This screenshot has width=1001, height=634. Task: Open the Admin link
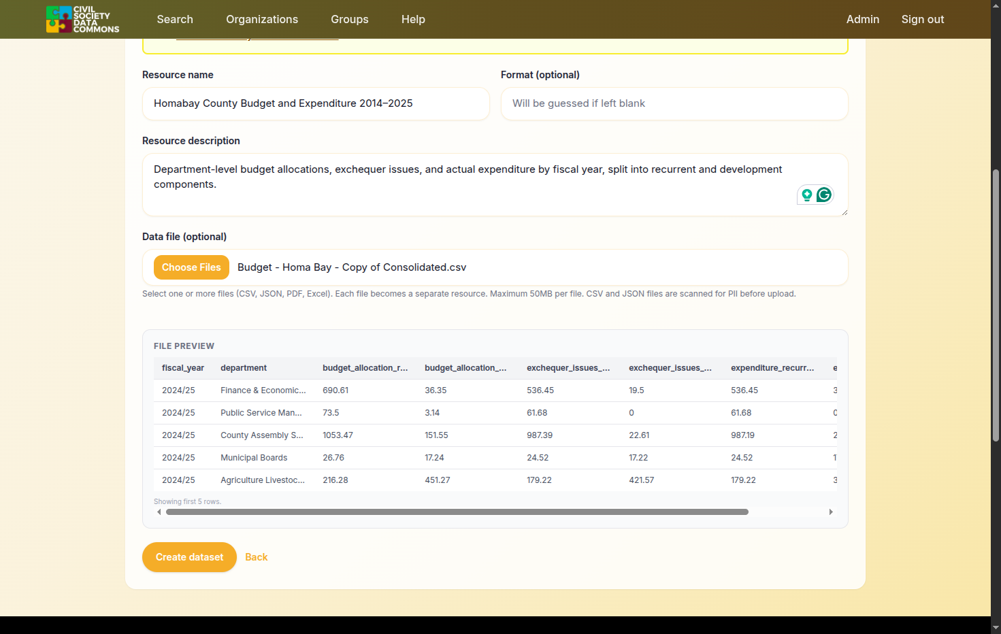pos(863,19)
